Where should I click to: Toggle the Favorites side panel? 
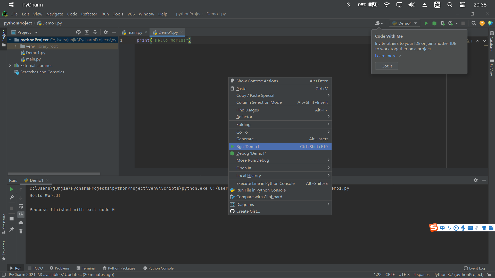(4, 251)
